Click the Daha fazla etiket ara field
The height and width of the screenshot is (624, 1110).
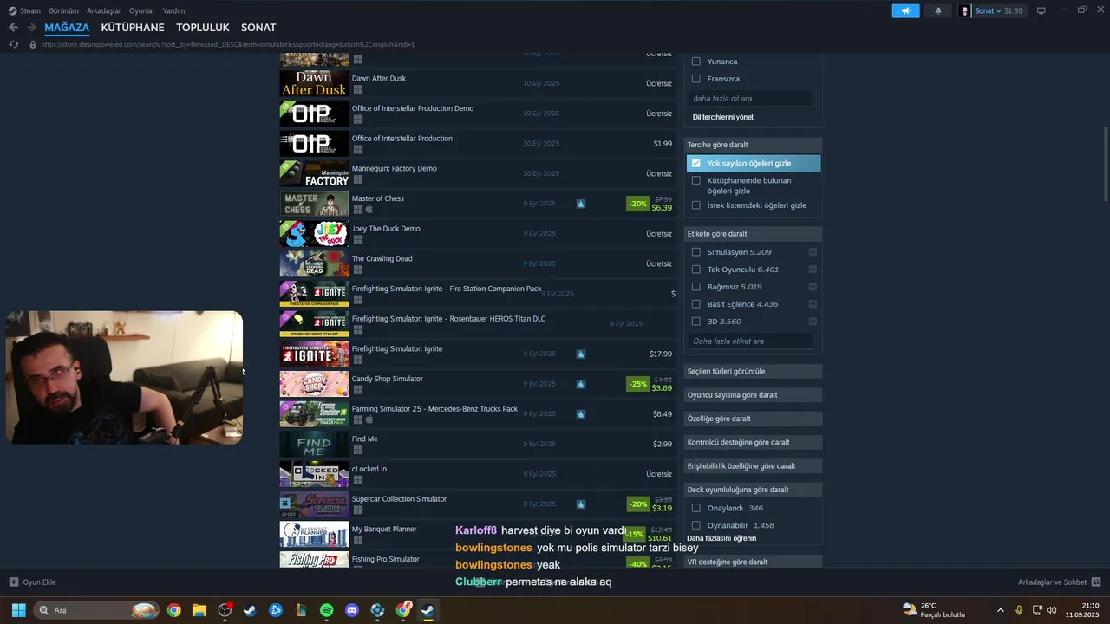pyautogui.click(x=751, y=341)
